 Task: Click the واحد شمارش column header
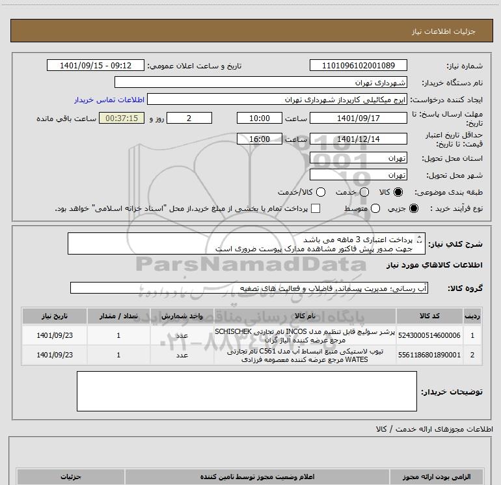pyautogui.click(x=182, y=316)
